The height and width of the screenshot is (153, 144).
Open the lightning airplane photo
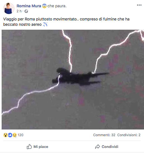(73, 80)
